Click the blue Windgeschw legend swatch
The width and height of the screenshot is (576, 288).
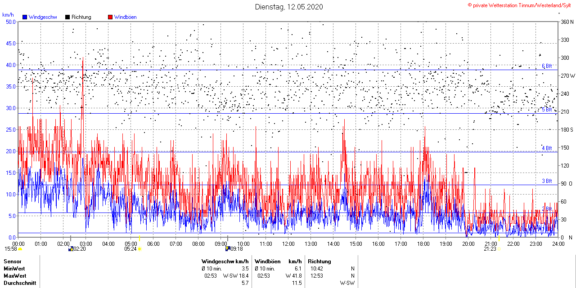point(25,17)
